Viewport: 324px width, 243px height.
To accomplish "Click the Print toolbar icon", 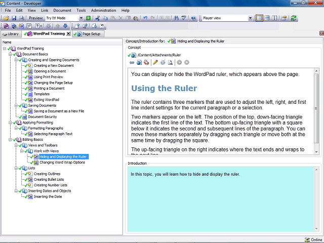I will (x=21, y=18).
